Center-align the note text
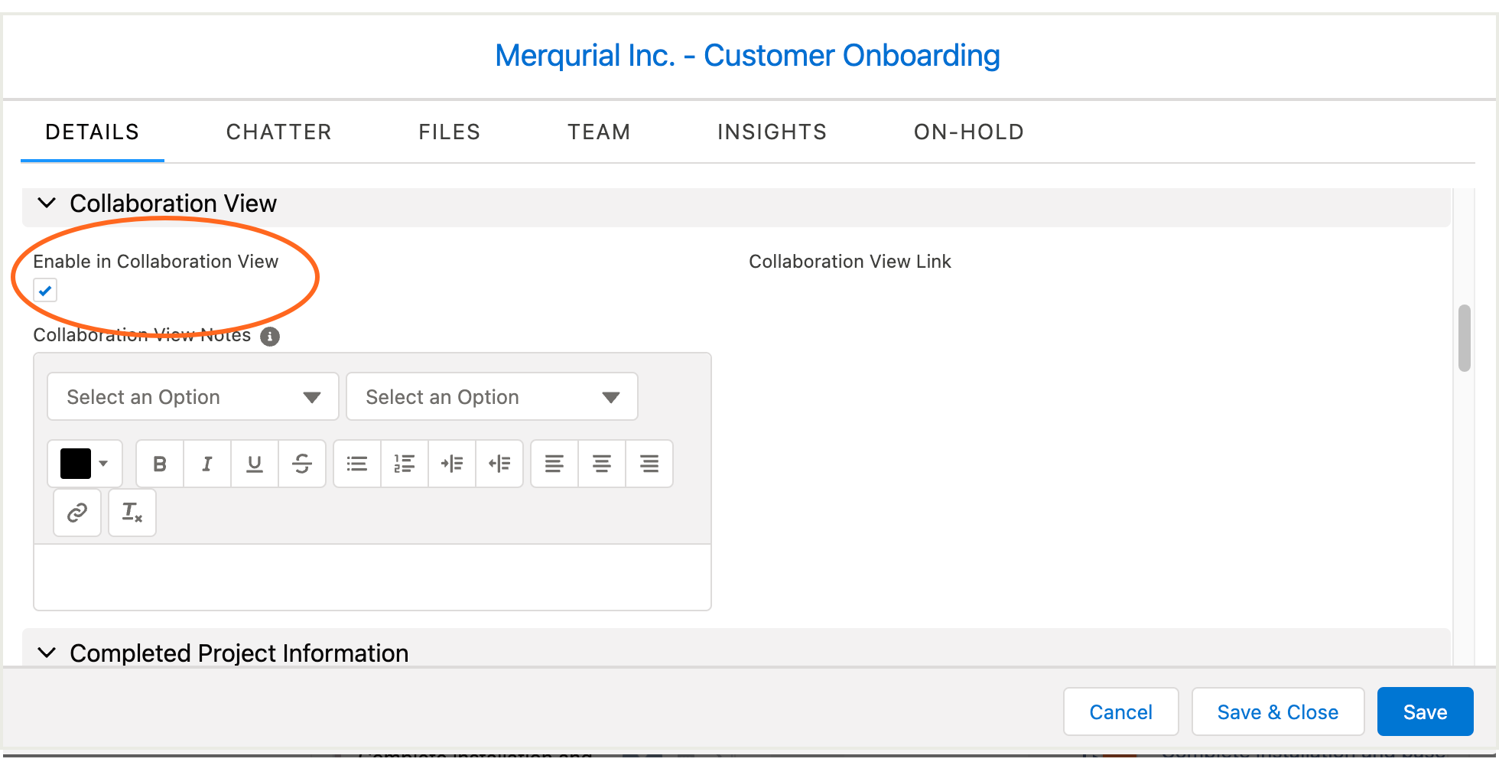1499x762 pixels. pos(601,463)
